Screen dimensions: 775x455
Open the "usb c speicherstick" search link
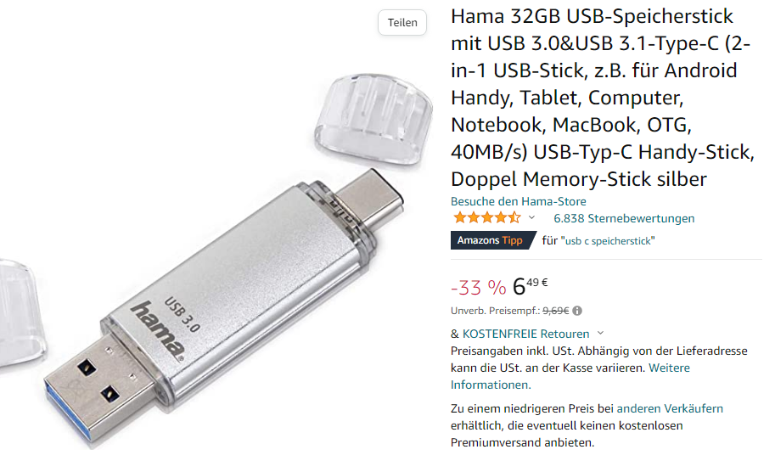tap(608, 241)
